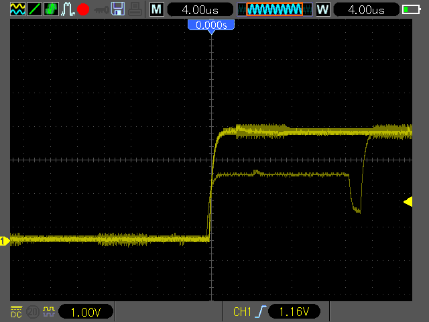Click the printer icon

pos(135,9)
